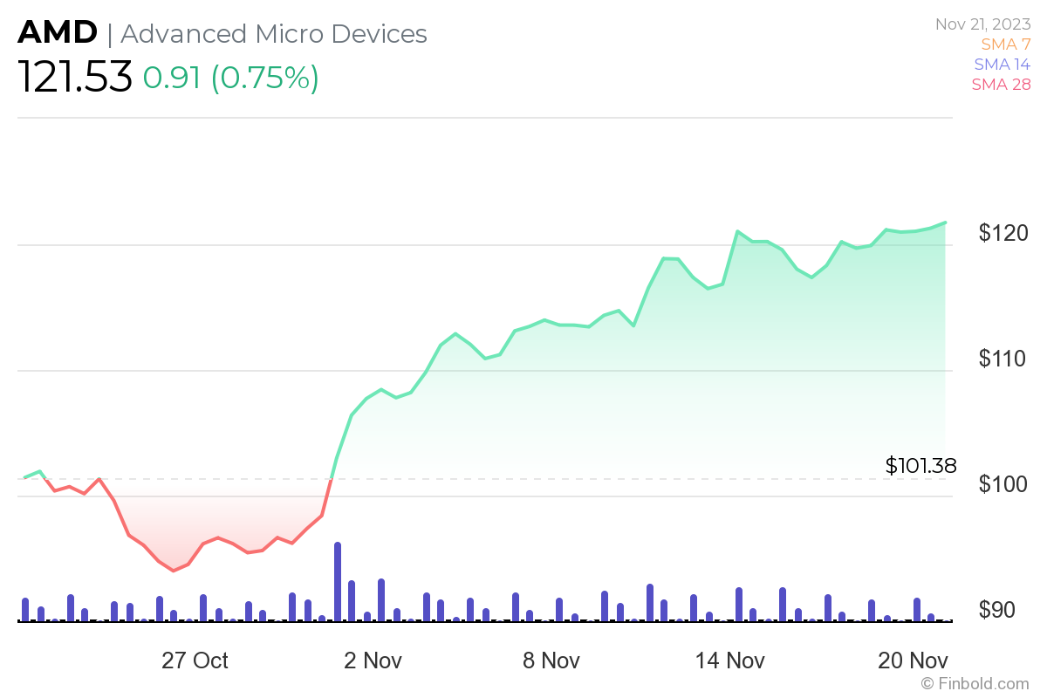Click the 2 Nov date axis label

click(x=373, y=660)
